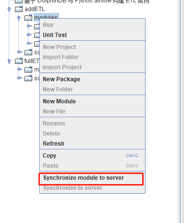184x223 pixels.
Task: Click the modules folder icon under addETL
Action: pyautogui.click(x=28, y=18)
